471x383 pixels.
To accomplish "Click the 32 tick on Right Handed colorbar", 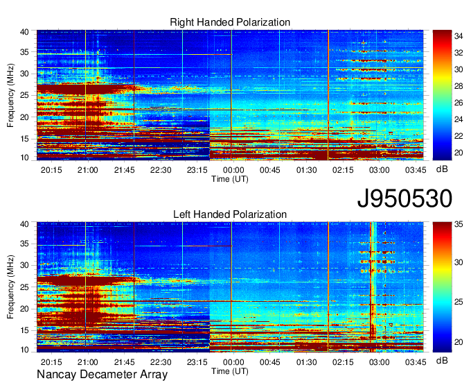I will (x=459, y=53).
